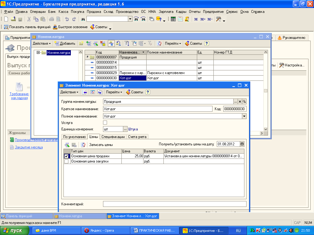Click down arrow of Номенклатура list scrollbar
This screenshot has height=235, width=314.
tap(266, 129)
